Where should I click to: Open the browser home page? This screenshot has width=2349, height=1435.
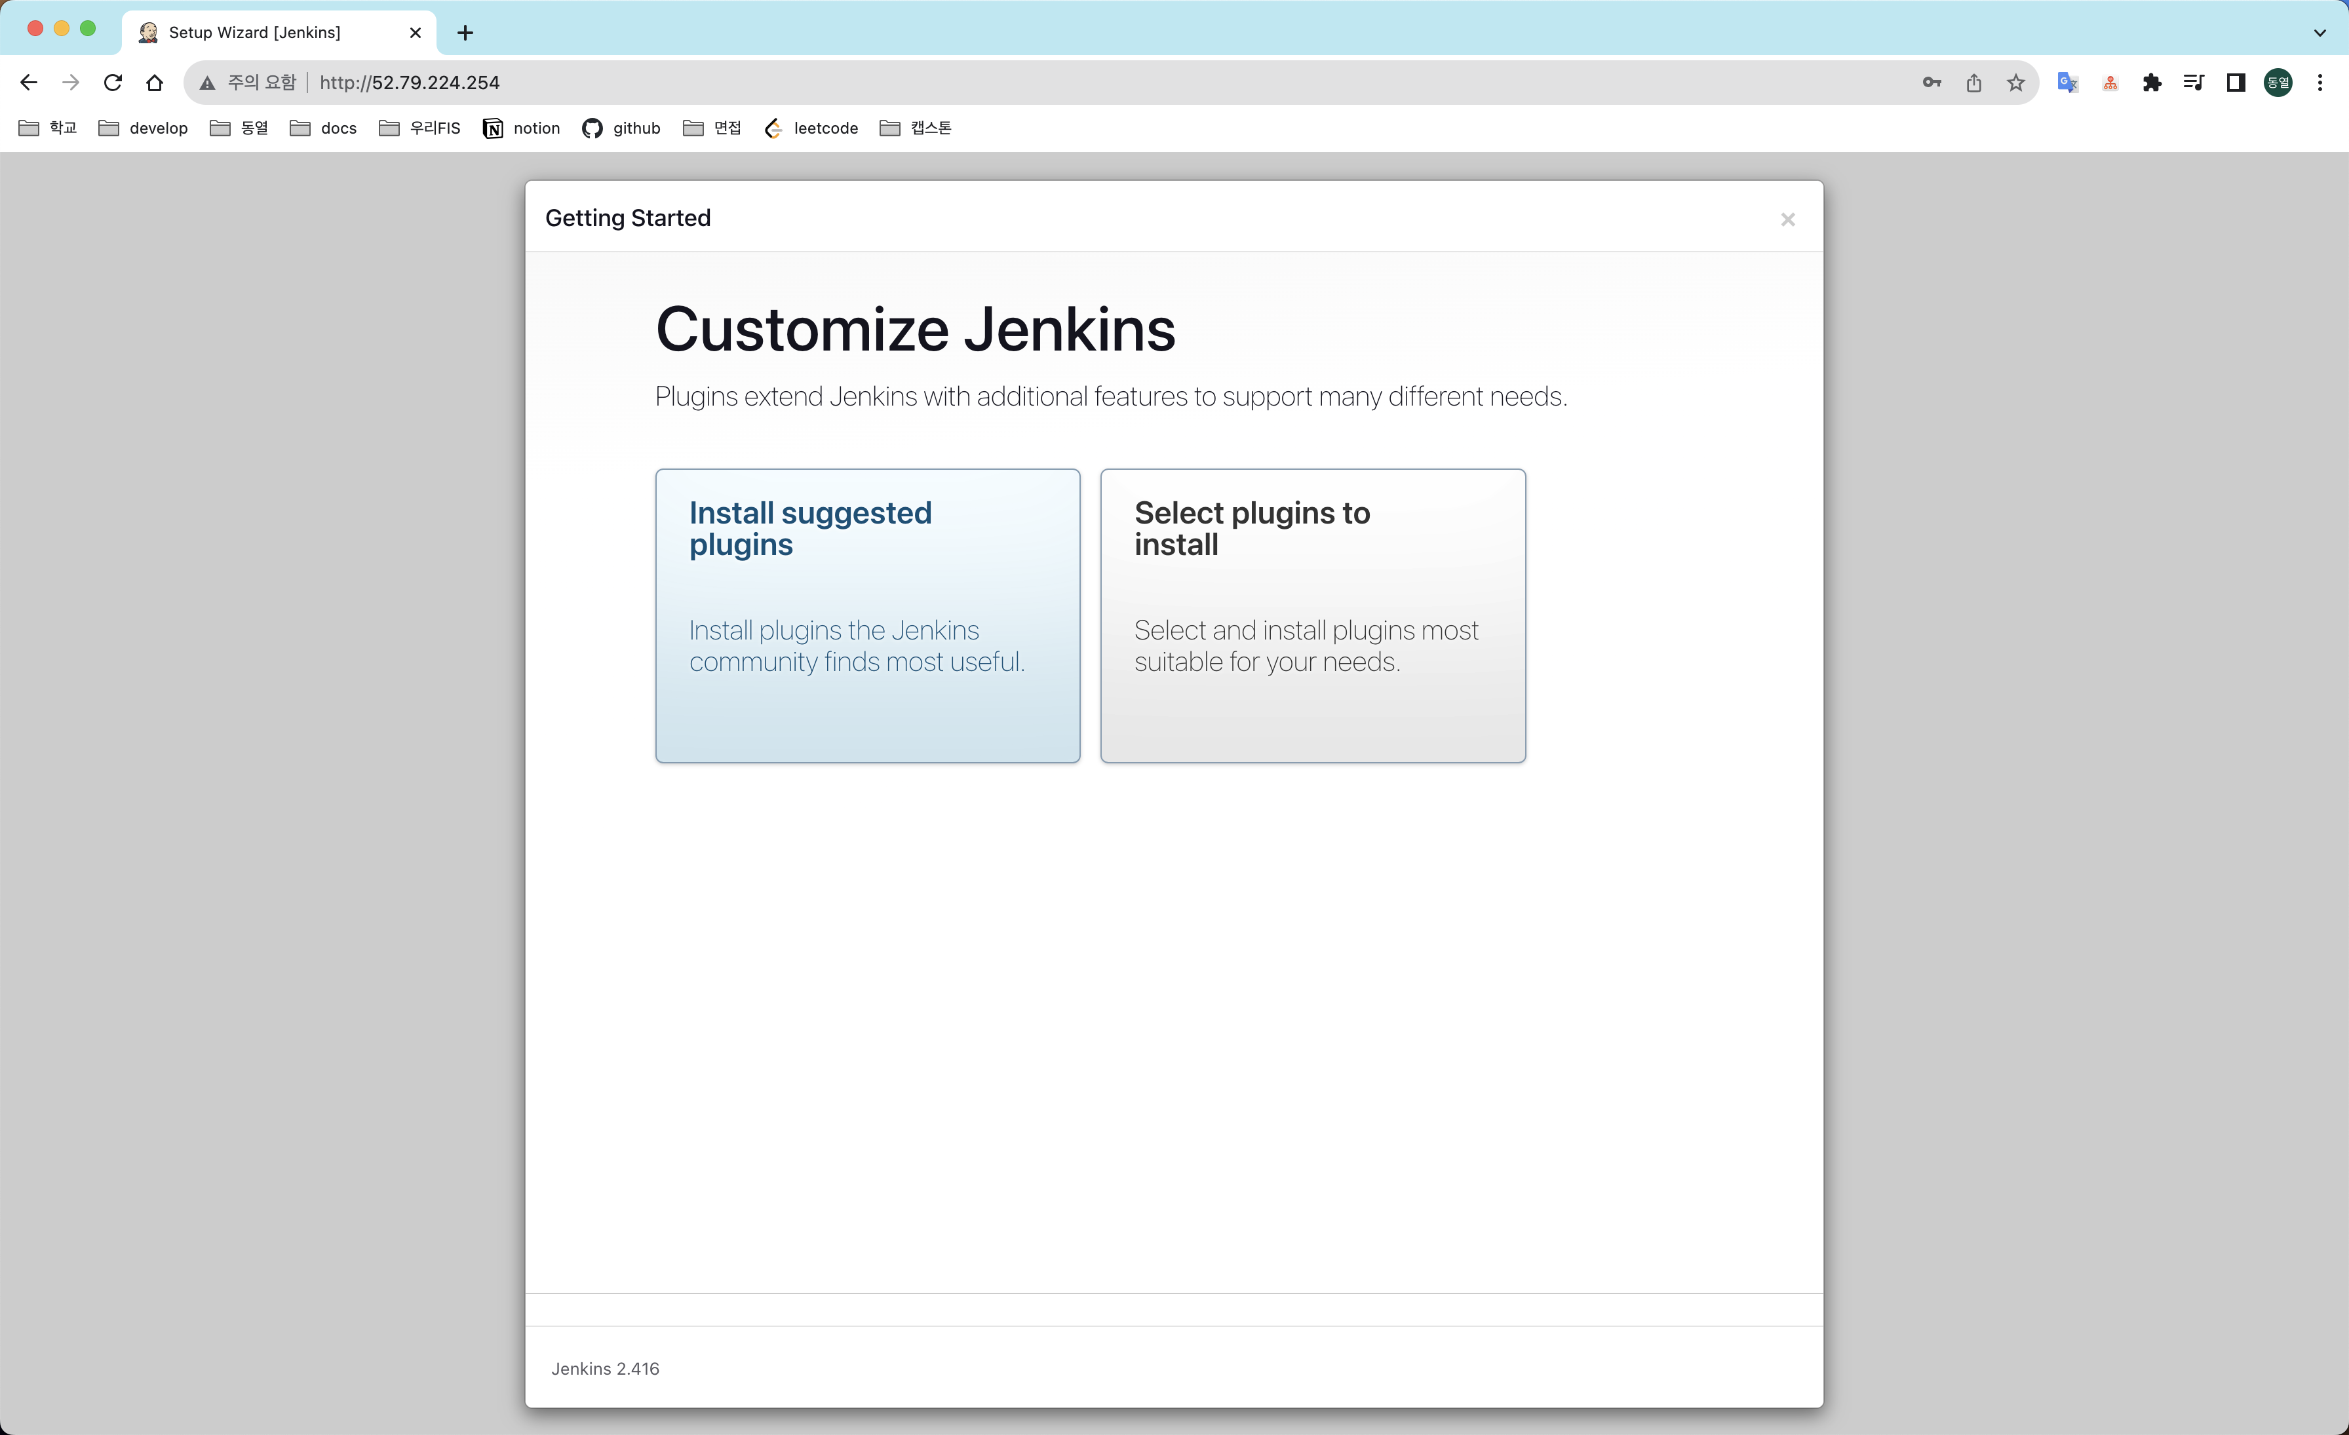[x=155, y=83]
